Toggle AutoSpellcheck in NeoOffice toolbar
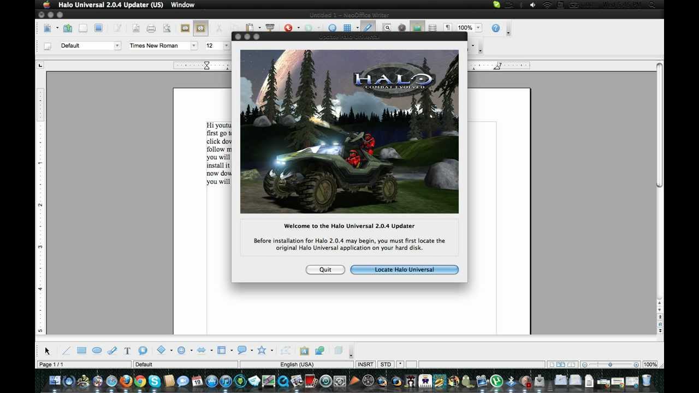The image size is (699, 393). (x=200, y=28)
